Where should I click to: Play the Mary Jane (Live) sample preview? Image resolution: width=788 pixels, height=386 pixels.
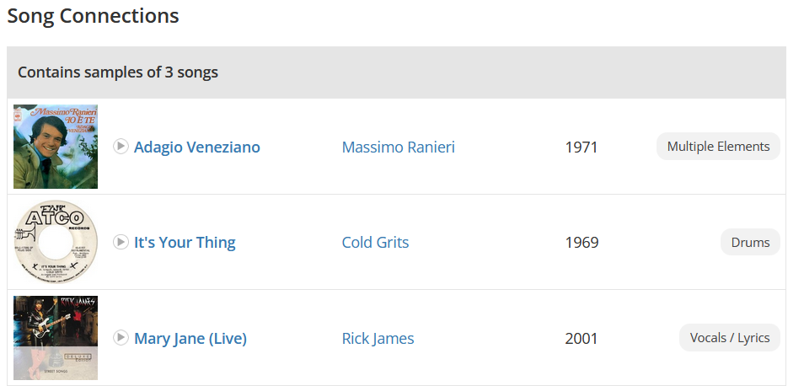(x=121, y=338)
